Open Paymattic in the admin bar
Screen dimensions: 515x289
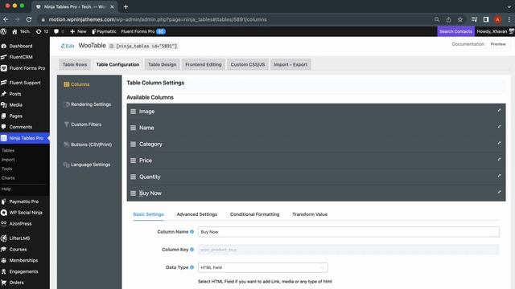(x=104, y=31)
